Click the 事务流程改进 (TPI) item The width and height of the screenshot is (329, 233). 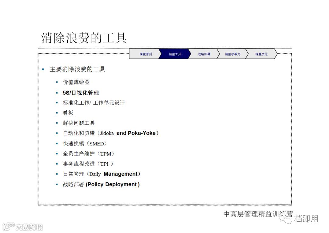click(88, 164)
